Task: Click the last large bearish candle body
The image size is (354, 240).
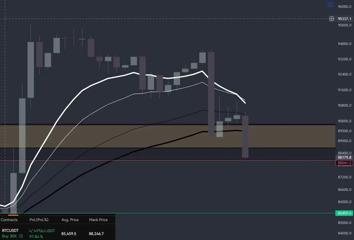Action: [x=245, y=137]
